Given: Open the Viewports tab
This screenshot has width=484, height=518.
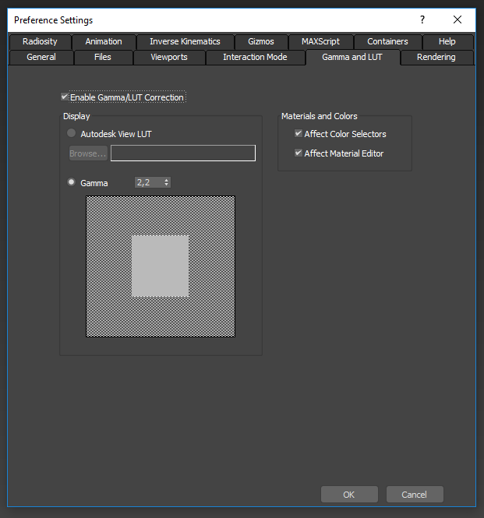Looking at the screenshot, I should pyautogui.click(x=169, y=57).
